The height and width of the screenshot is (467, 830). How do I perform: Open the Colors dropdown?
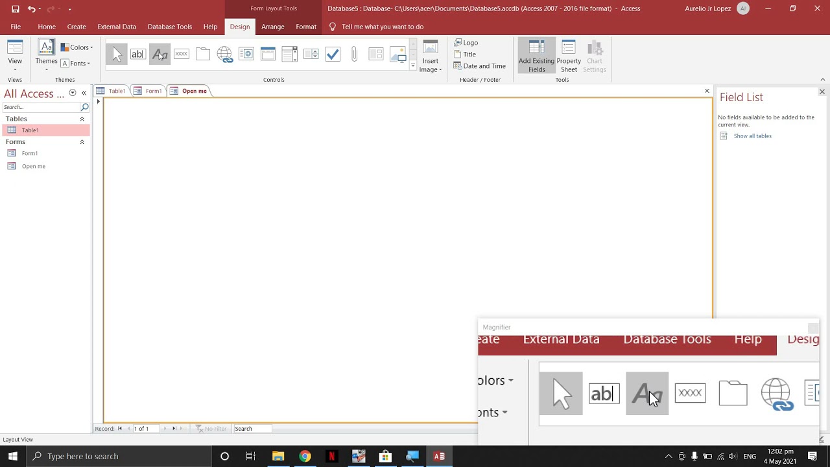click(77, 47)
